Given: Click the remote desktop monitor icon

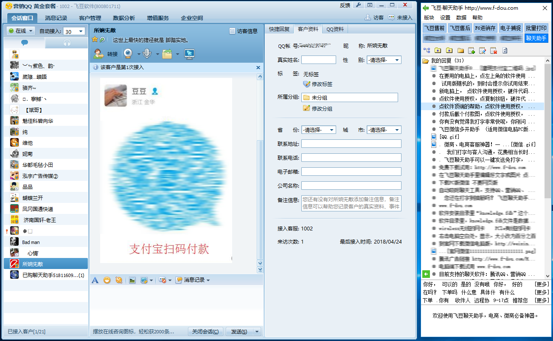Looking at the screenshot, I should [x=189, y=54].
